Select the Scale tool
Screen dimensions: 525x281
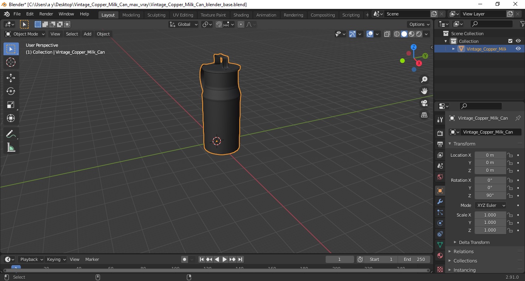[11, 105]
